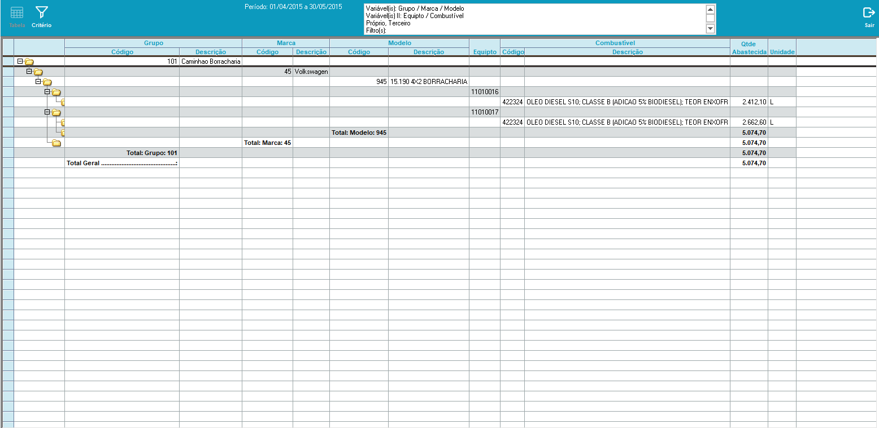
Task: Collapse the brand 45 Volkswagen node
Action: [29, 72]
